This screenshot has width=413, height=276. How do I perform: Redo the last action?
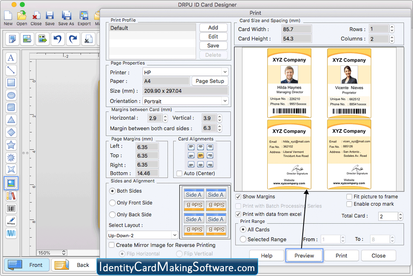[73, 39]
